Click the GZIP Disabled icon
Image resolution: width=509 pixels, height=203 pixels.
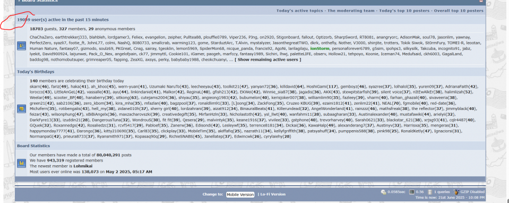(x=456, y=192)
